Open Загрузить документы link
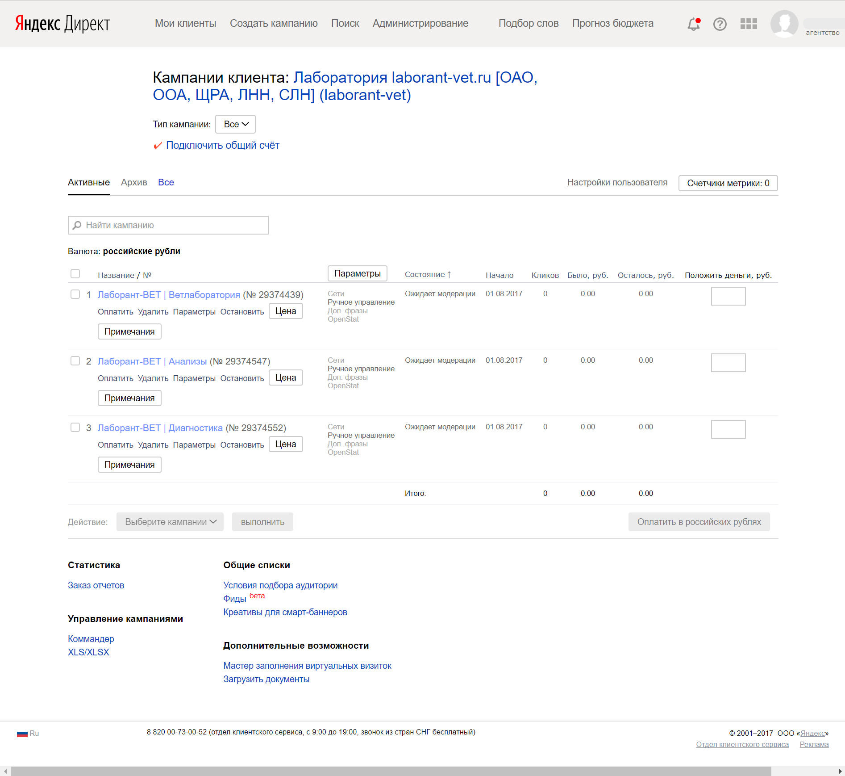The image size is (845, 776). [266, 679]
